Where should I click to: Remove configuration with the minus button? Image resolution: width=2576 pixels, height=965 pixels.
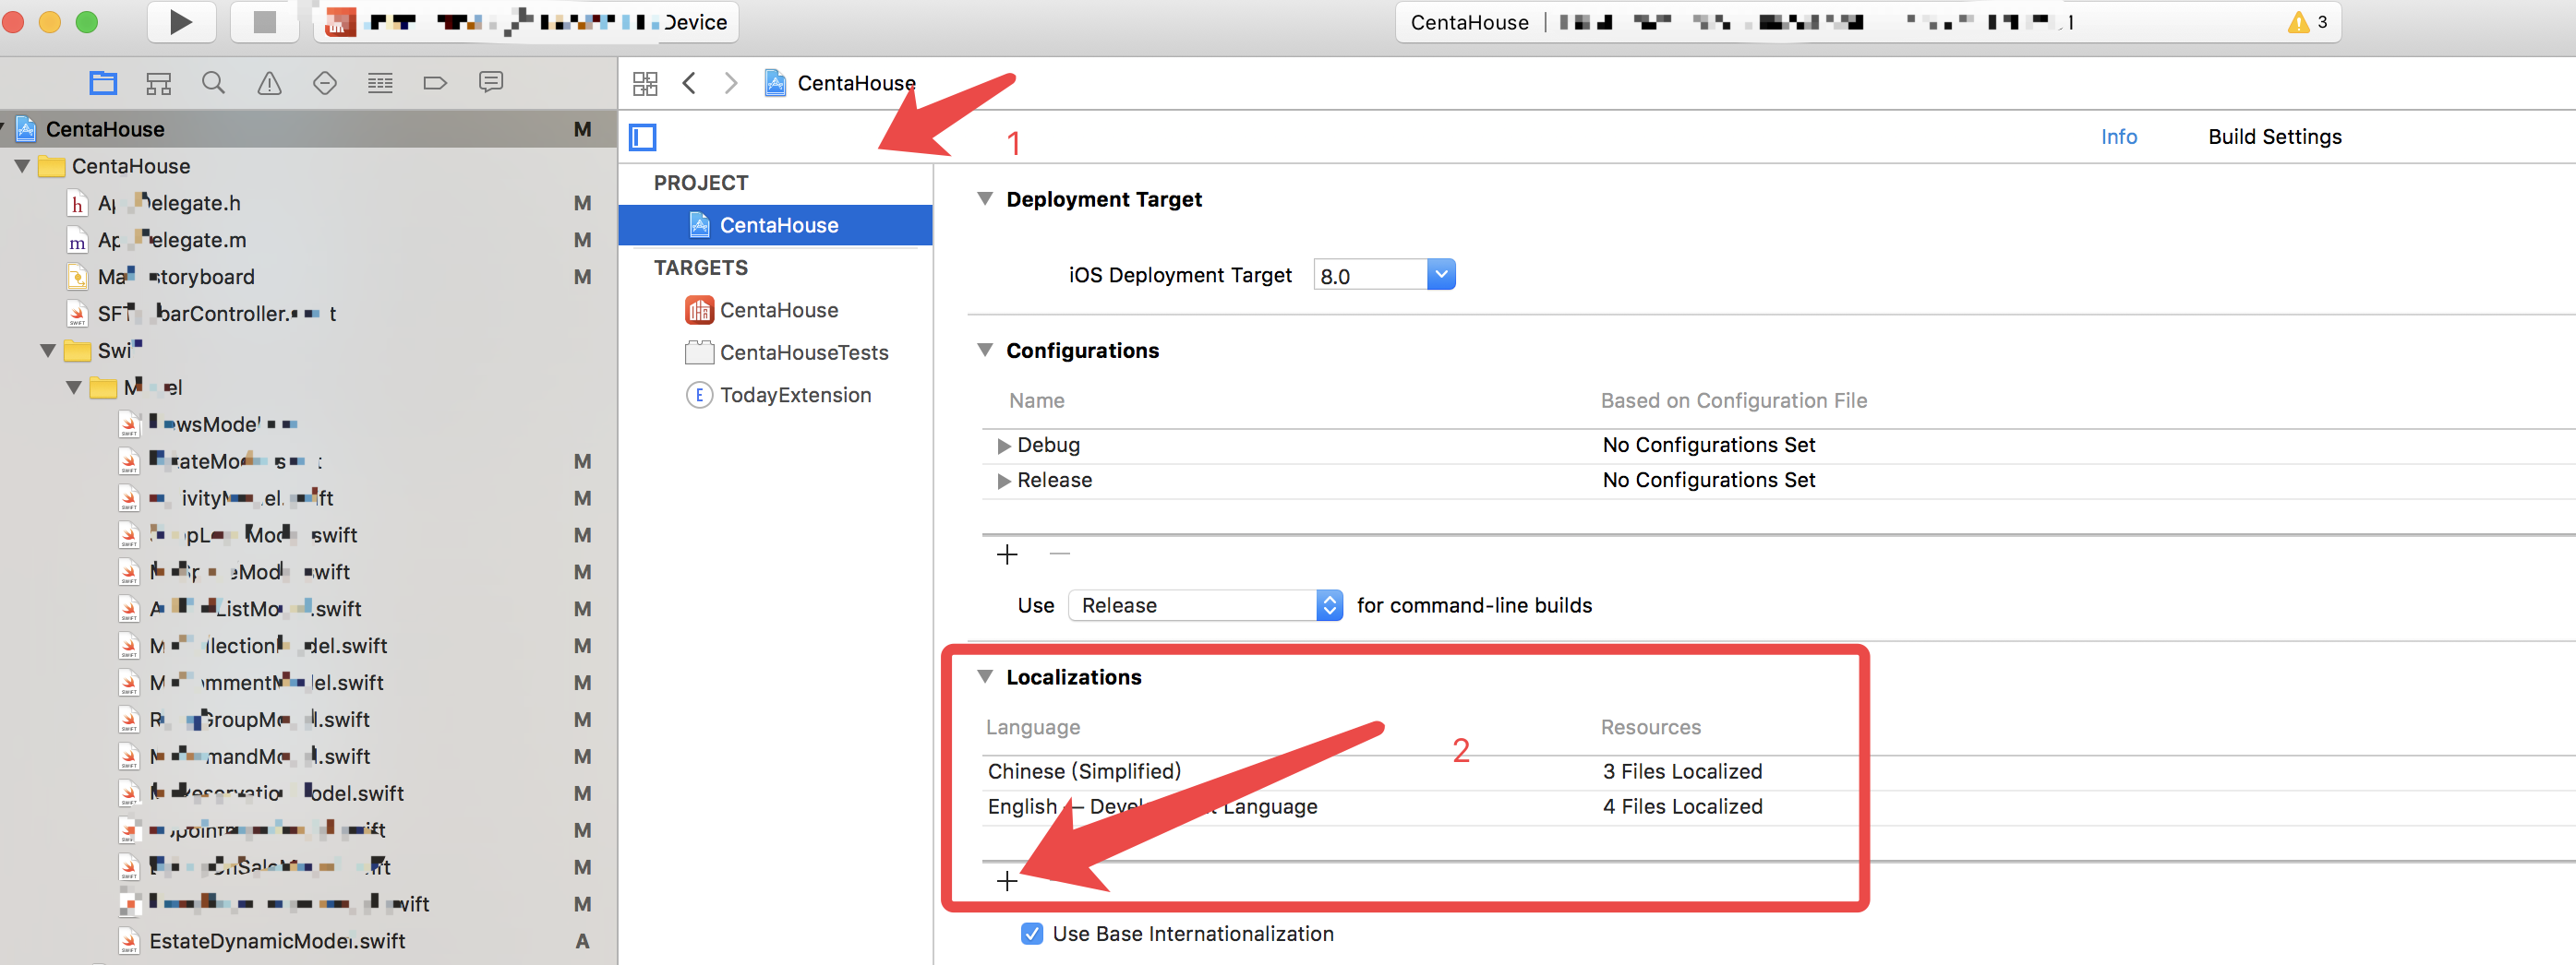(1060, 554)
